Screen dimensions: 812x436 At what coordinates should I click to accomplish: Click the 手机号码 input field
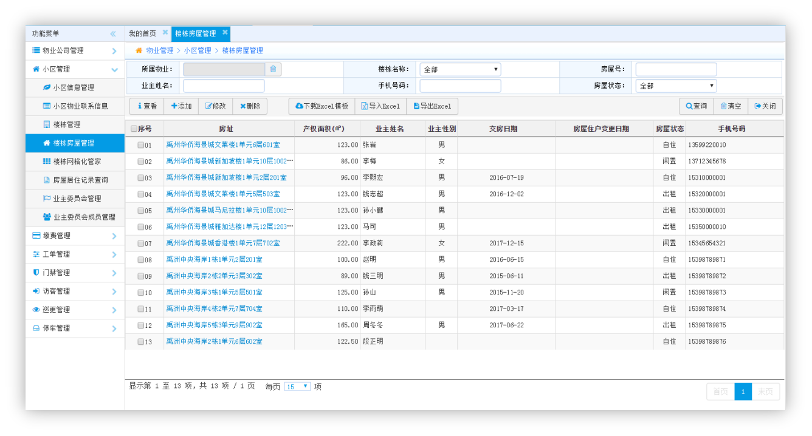tap(460, 86)
